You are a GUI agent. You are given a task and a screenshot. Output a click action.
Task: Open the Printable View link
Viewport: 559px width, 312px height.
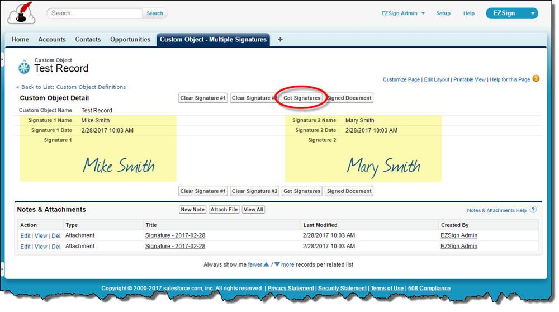(469, 80)
